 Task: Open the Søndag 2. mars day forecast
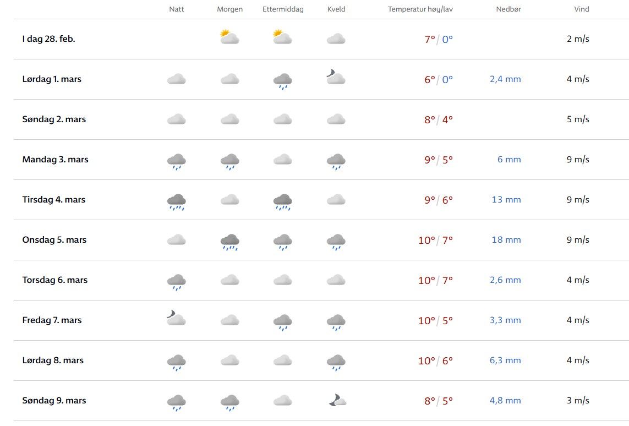[54, 119]
